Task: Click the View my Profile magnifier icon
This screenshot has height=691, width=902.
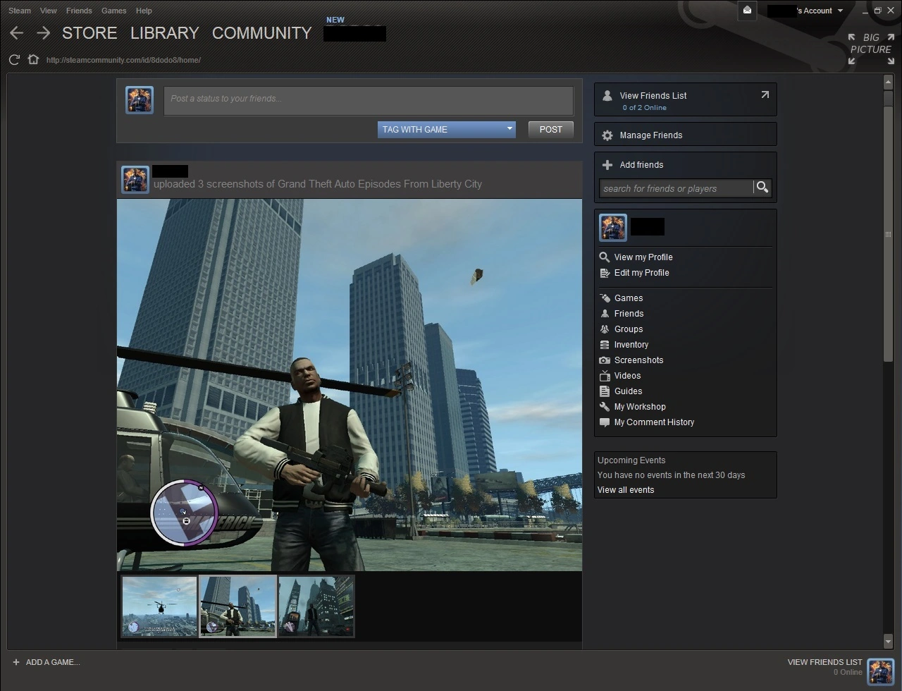Action: click(605, 257)
